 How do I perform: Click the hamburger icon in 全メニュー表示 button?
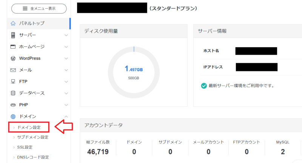tap(25, 8)
